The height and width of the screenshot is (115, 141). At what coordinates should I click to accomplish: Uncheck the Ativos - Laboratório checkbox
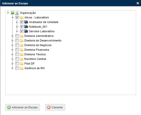17,17
